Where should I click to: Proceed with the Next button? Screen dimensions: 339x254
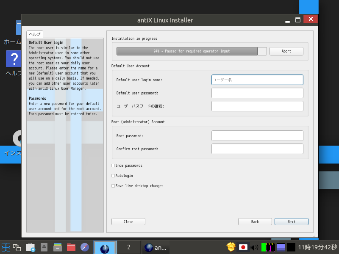pyautogui.click(x=292, y=222)
